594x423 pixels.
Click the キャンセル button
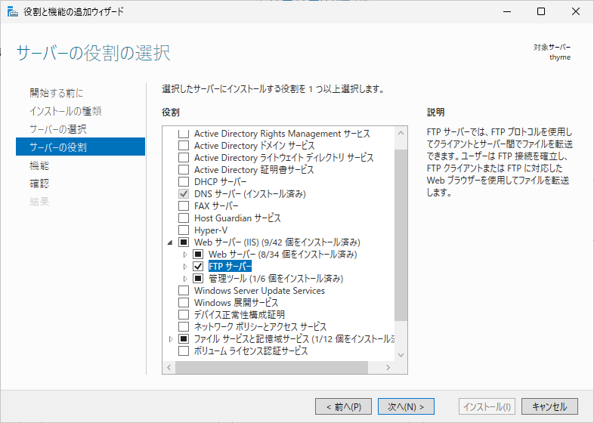pos(549,406)
